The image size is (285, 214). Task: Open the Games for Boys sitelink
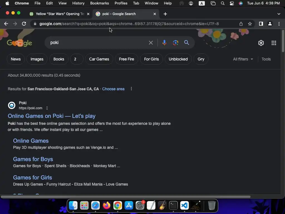tap(33, 159)
